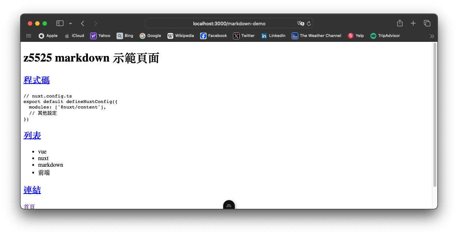Open the Bing favorite
The width and height of the screenshot is (458, 236).
click(125, 36)
